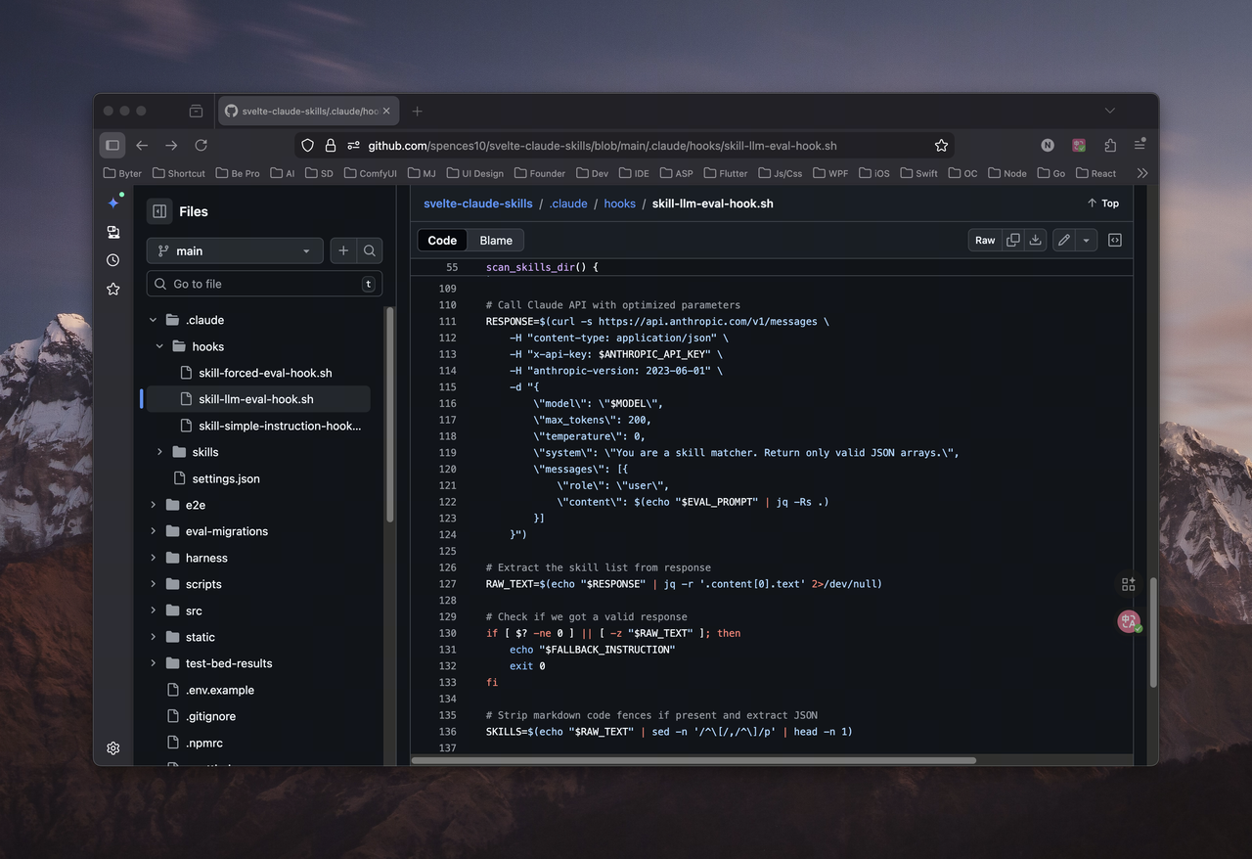Open edit options dropdown arrow
This screenshot has height=859, width=1252.
[1086, 240]
